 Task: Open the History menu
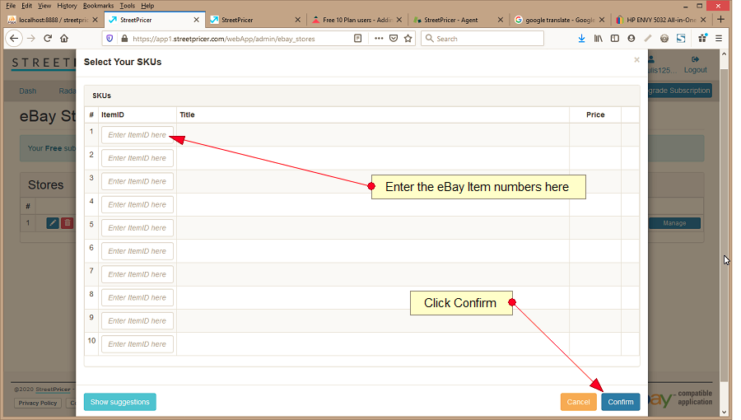coord(67,6)
